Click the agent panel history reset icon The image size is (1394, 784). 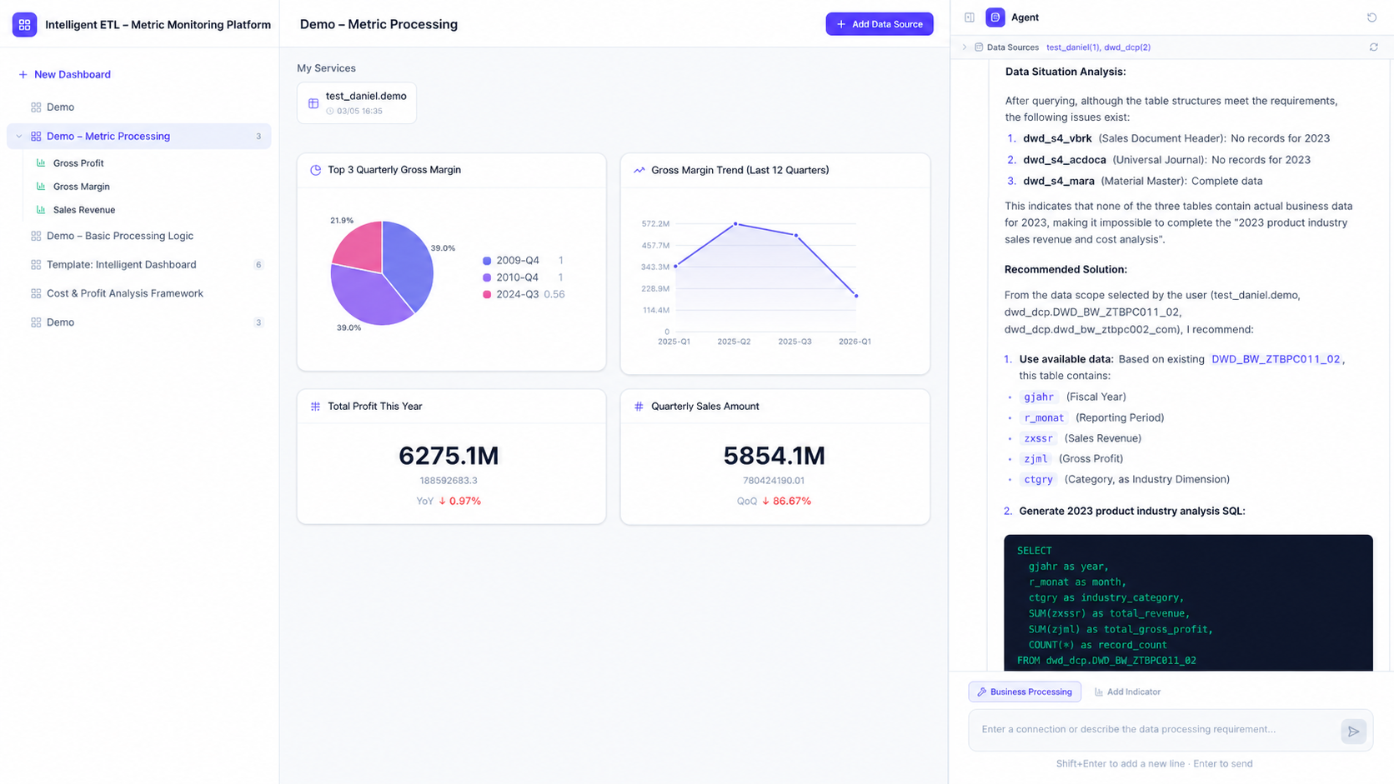[x=1371, y=17]
